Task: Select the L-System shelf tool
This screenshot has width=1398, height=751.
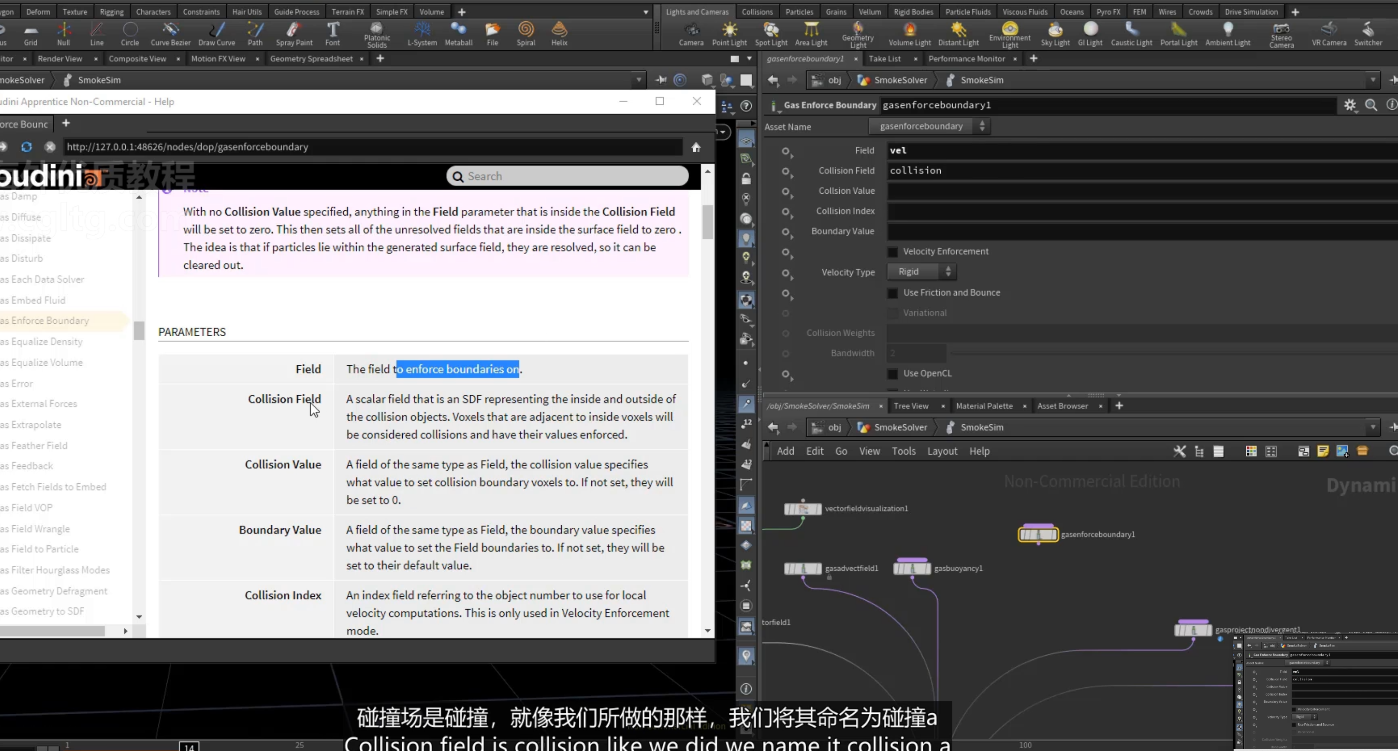Action: [422, 34]
